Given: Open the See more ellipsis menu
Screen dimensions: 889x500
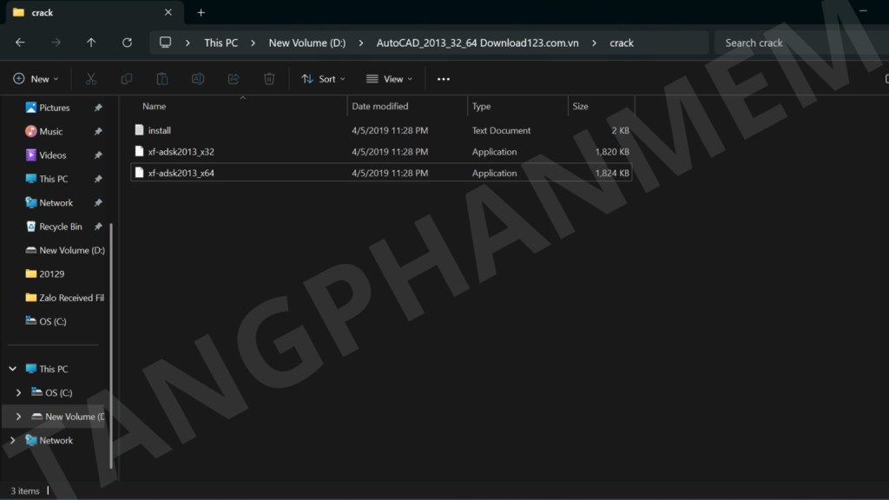Looking at the screenshot, I should point(444,79).
